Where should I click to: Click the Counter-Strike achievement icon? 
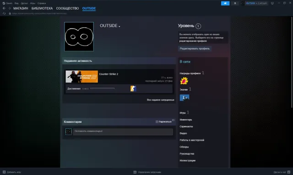[x=133, y=88]
